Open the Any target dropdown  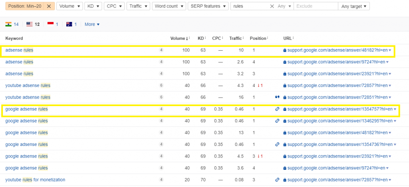(354, 6)
